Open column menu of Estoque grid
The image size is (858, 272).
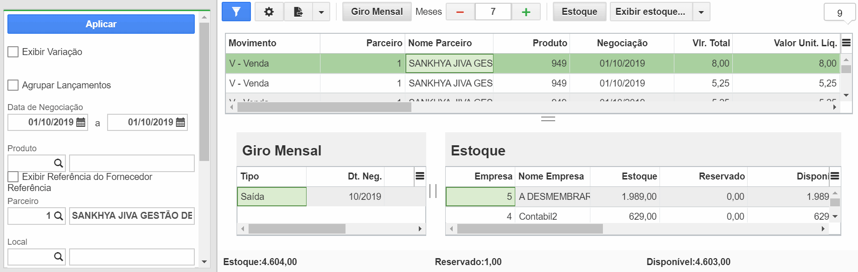click(835, 176)
